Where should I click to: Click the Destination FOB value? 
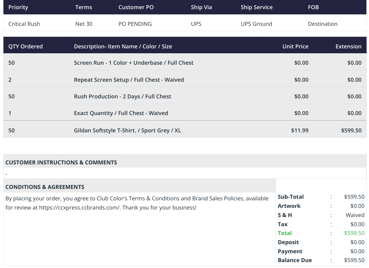click(323, 24)
